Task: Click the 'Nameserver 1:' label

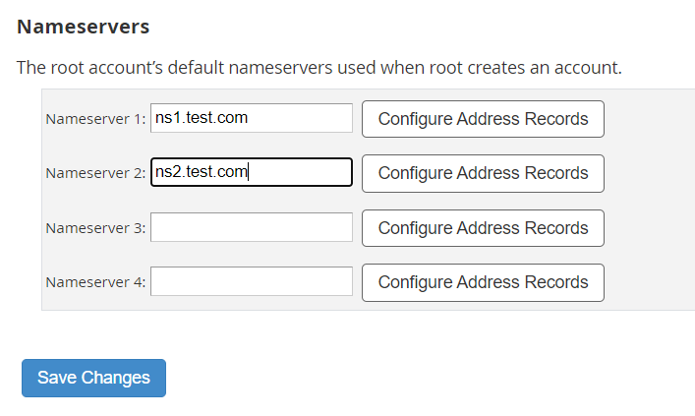Action: tap(95, 119)
